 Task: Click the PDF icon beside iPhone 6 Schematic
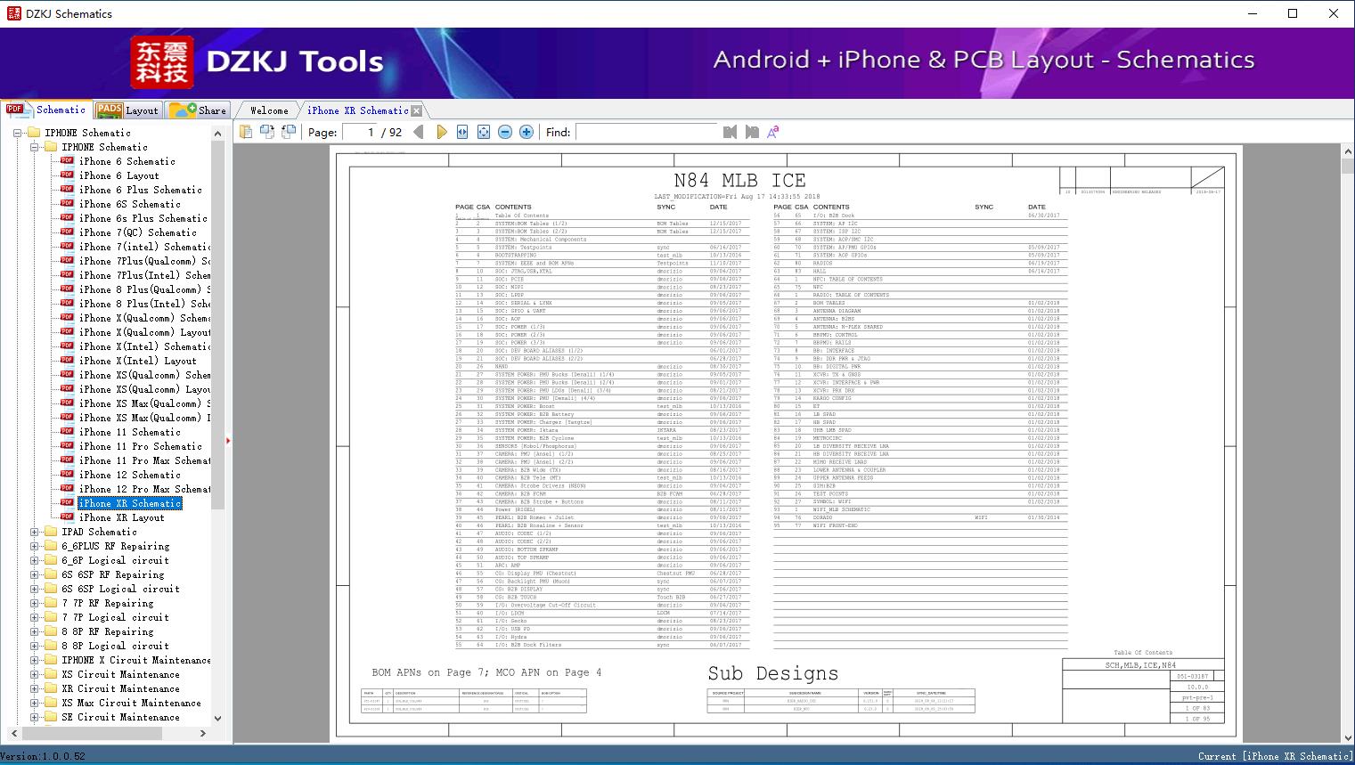68,161
